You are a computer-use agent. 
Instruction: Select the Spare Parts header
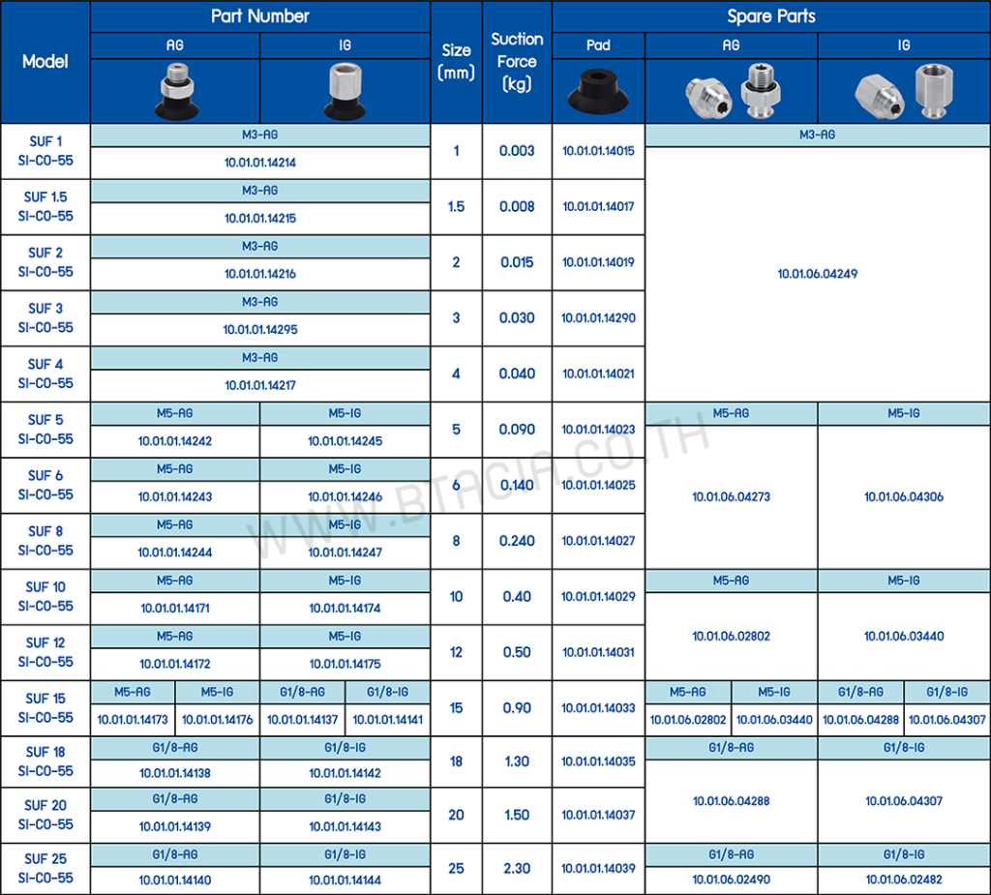(771, 16)
